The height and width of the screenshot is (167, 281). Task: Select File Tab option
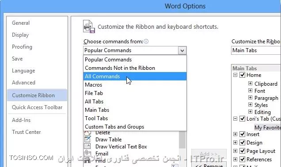tap(135, 93)
